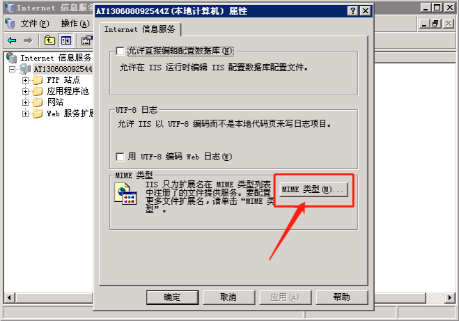Expand the FTP 站点 tree node
The height and width of the screenshot is (321, 459).
(26, 80)
